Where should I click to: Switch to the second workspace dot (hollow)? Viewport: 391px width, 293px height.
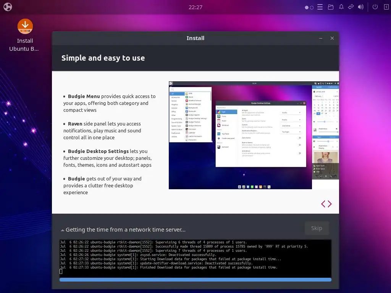312,8
